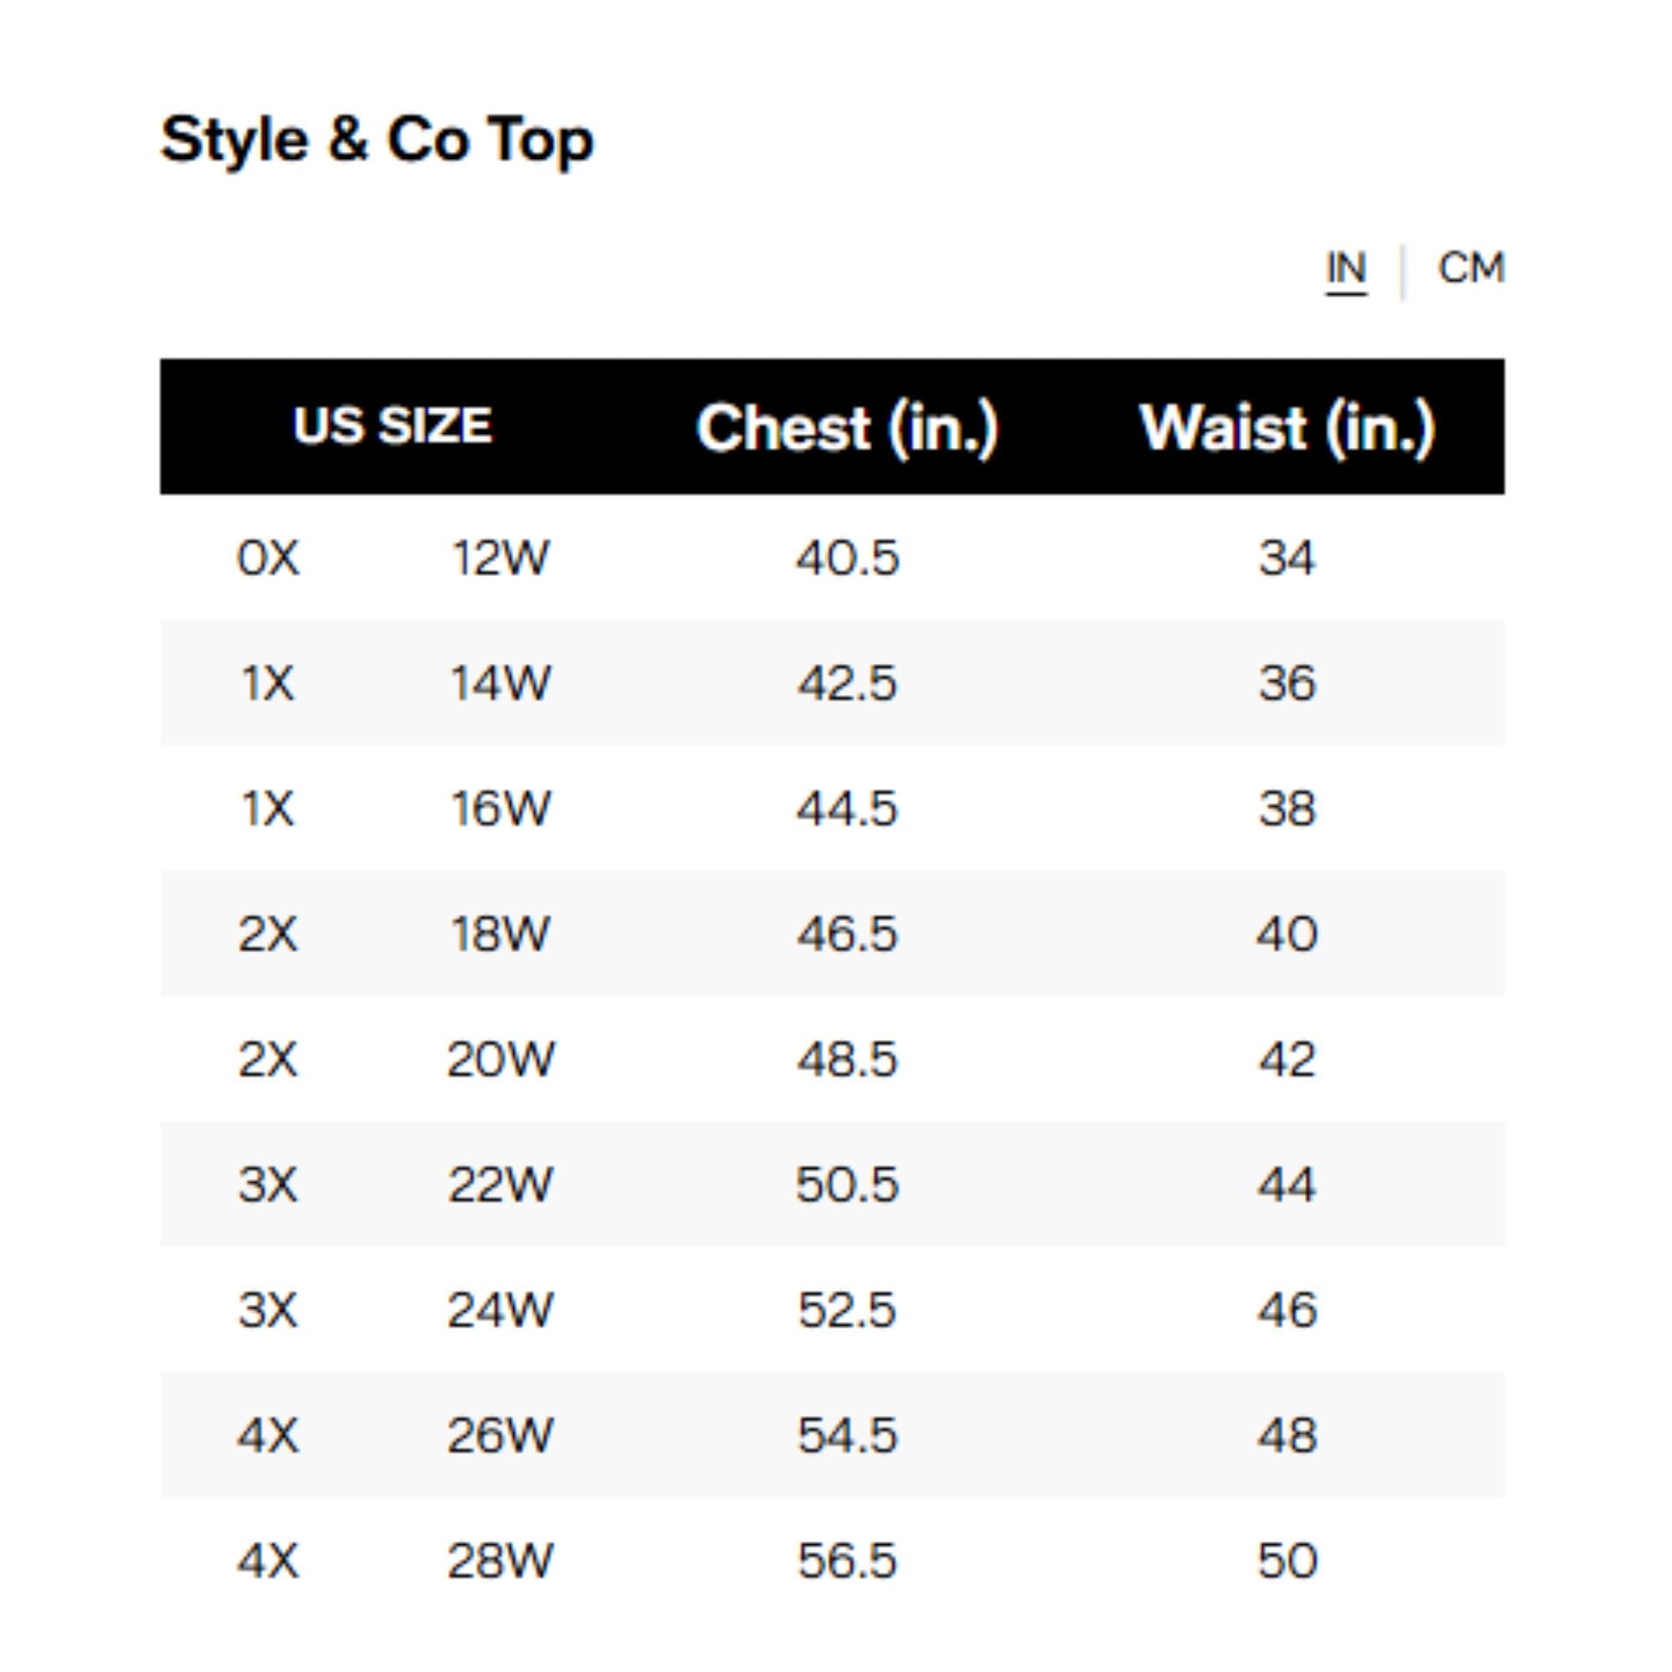Select the 28W size cell
This screenshot has height=1672, width=1672.
click(500, 1561)
